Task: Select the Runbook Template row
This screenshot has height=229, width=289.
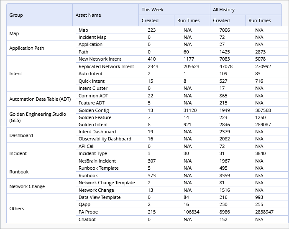Action: pos(99,168)
